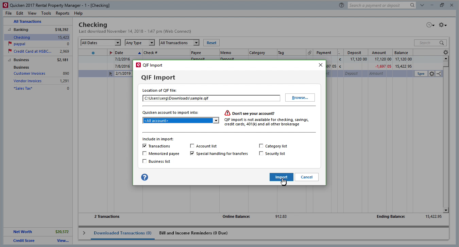Open the Reports menu
This screenshot has height=247, width=459.
click(x=63, y=13)
